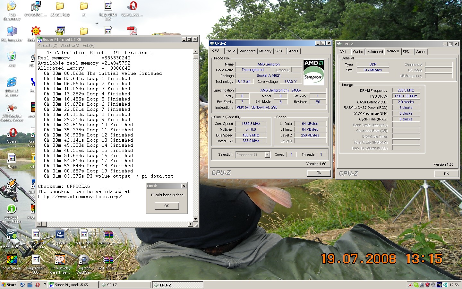The height and width of the screenshot is (289, 462).
Task: Select the kopia karp rokitki2 002 file
Action: (36, 239)
